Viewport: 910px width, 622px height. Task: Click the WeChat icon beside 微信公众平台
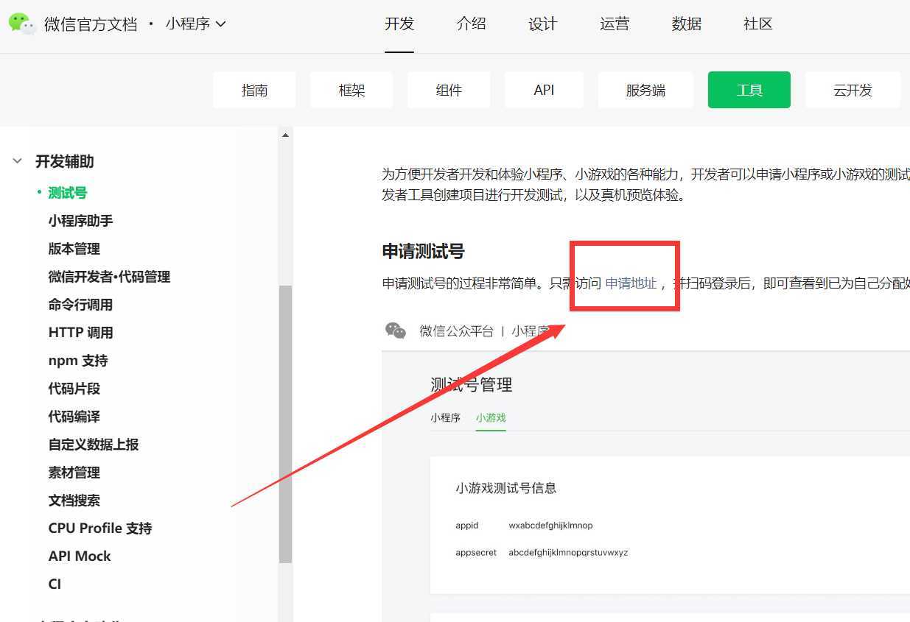tap(396, 331)
